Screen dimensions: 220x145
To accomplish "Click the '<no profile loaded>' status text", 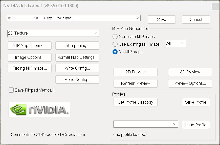I will pyautogui.click(x=130, y=134).
